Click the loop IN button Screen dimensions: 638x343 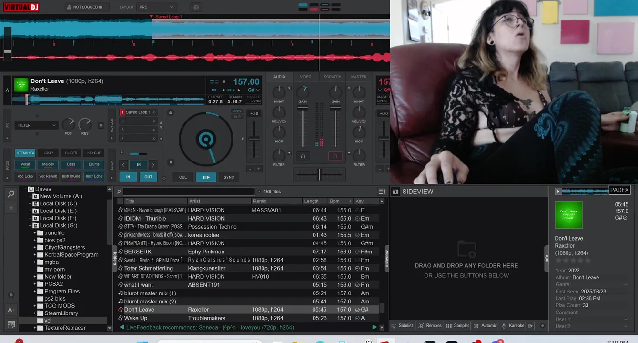click(128, 177)
